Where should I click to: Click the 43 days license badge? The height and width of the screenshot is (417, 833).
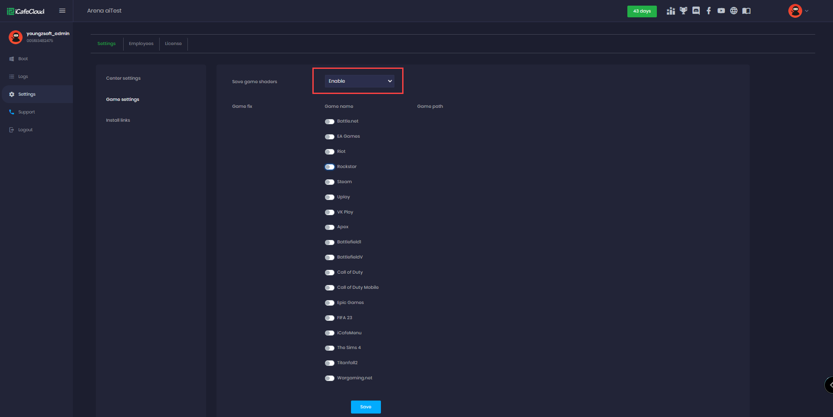(642, 11)
